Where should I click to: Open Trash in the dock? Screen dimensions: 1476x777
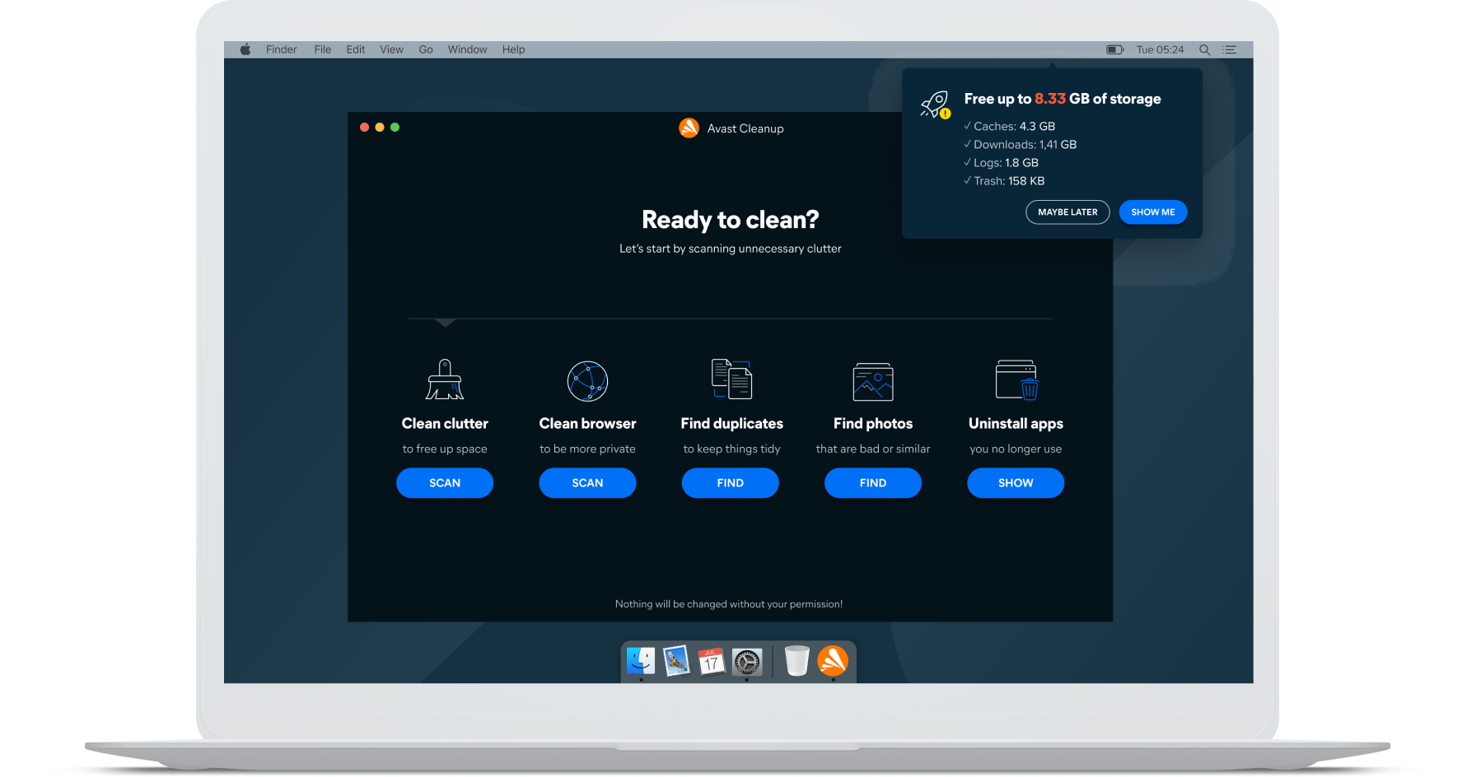[796, 661]
